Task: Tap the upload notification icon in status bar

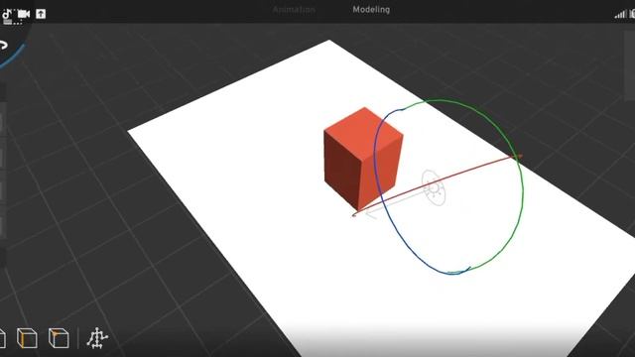Action: click(x=41, y=14)
